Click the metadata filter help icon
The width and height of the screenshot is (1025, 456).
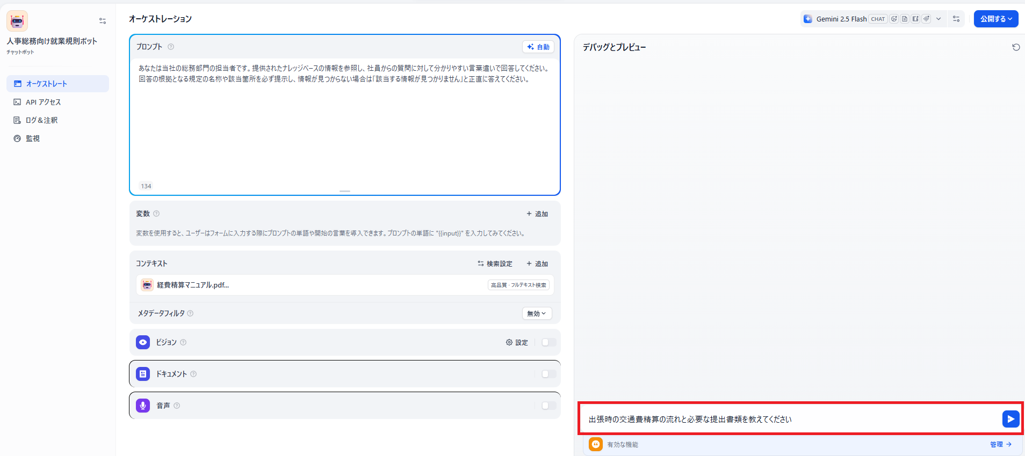[x=190, y=313]
